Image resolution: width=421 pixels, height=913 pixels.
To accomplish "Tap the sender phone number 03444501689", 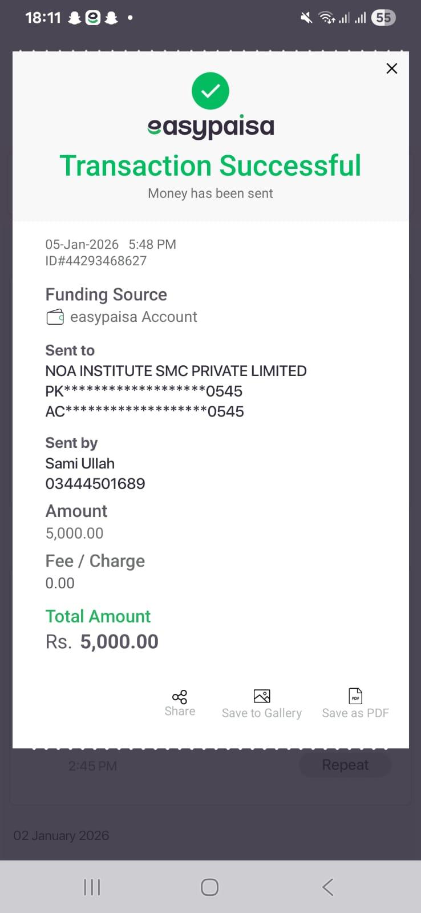I will pos(95,484).
